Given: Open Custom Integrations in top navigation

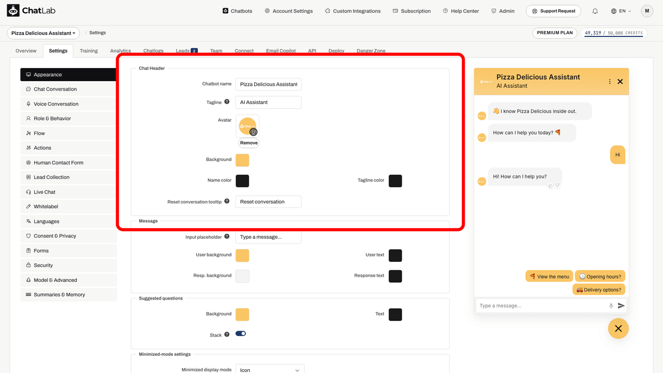Looking at the screenshot, I should tap(352, 11).
